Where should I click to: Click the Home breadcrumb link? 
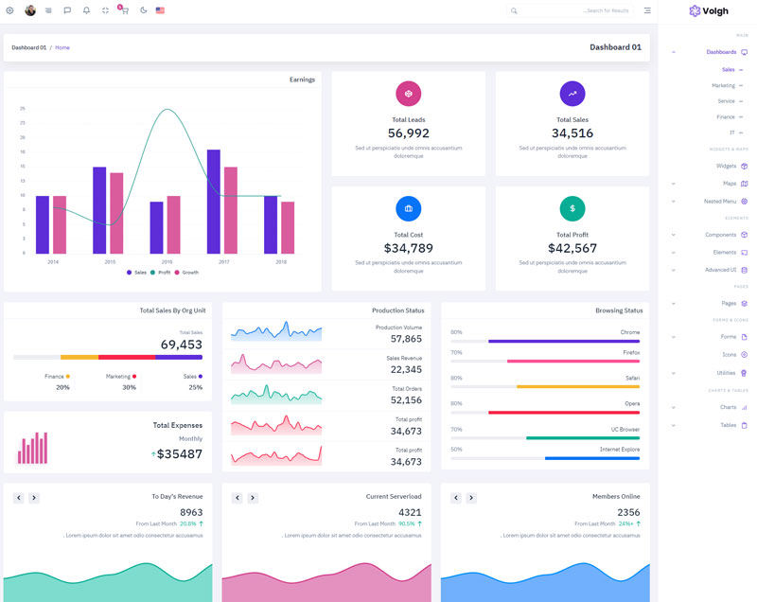(62, 47)
